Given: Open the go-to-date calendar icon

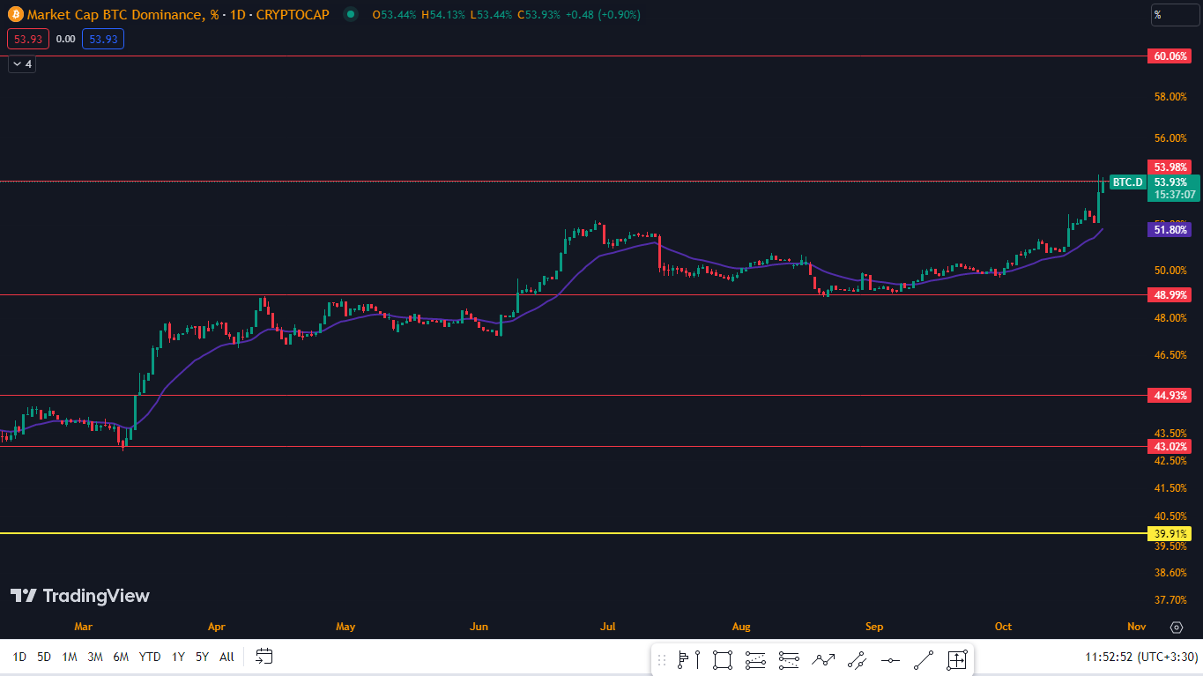Looking at the screenshot, I should click(264, 656).
